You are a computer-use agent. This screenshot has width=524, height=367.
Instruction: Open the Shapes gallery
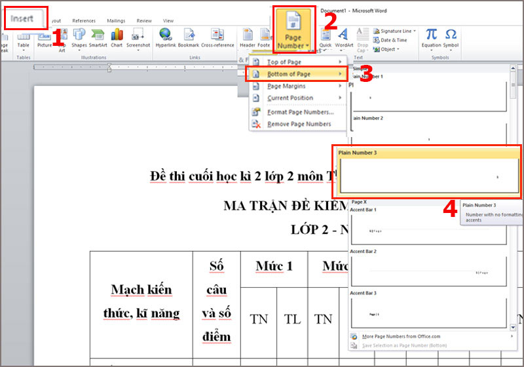coord(79,39)
